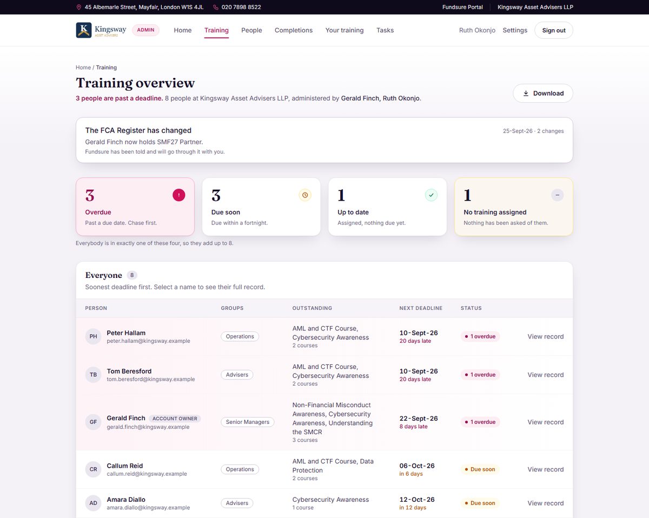Click the No training assigned dash icon
Image resolution: width=649 pixels, height=518 pixels.
(x=557, y=195)
